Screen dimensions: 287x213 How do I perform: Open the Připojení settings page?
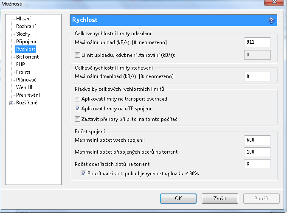pos(26,42)
